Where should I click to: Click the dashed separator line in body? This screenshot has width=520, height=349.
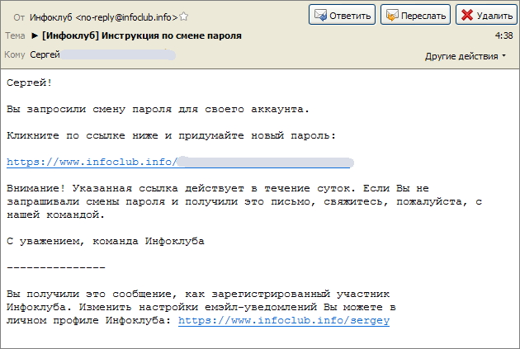coord(55,267)
